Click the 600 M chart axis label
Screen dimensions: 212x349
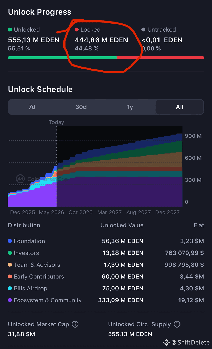[193, 158]
